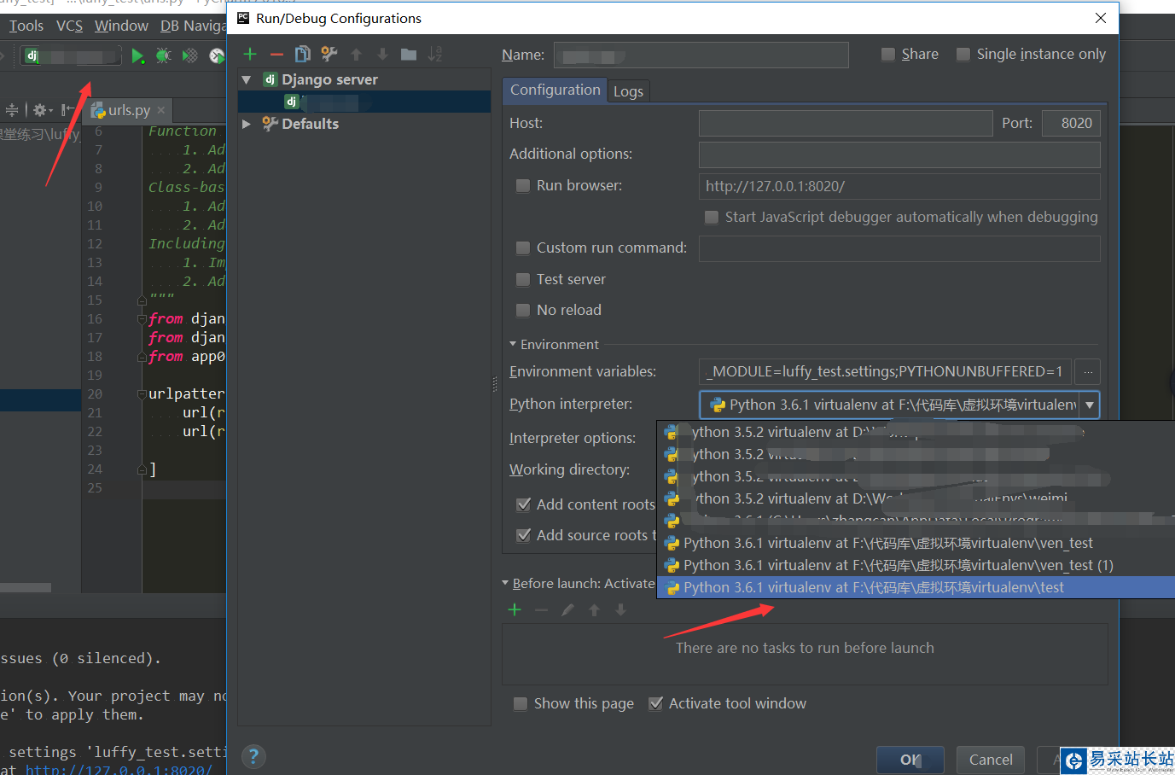Tick the Test server checkbox
The image size is (1175, 775).
[x=523, y=279]
